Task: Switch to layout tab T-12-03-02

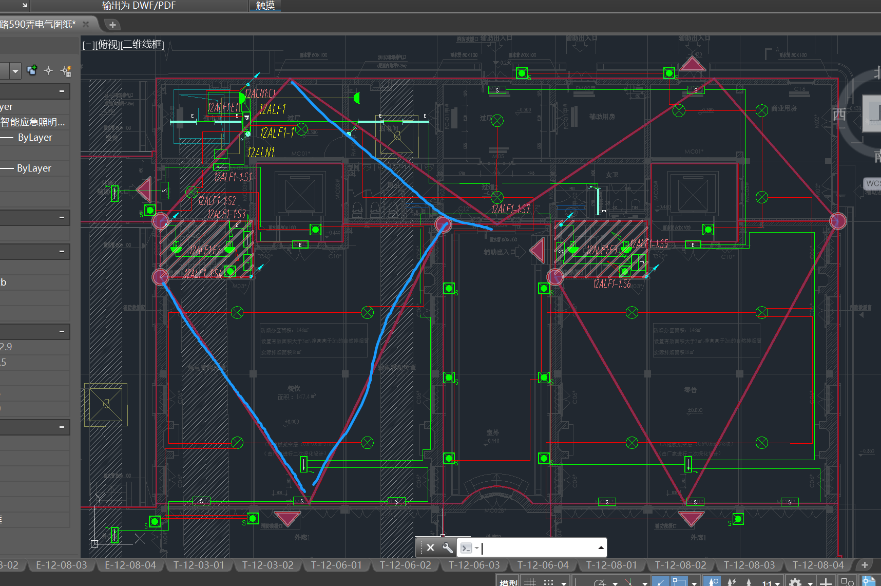Action: [268, 565]
